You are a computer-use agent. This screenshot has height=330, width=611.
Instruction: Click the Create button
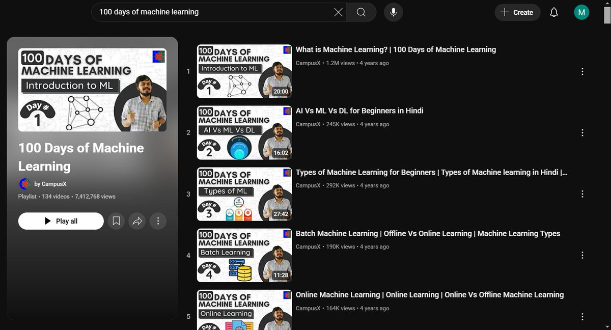[x=517, y=12]
